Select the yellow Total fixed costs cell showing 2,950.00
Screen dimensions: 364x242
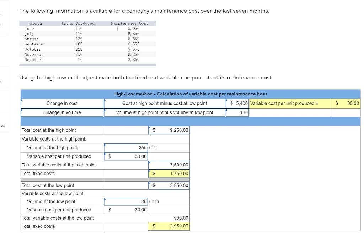(x=169, y=226)
